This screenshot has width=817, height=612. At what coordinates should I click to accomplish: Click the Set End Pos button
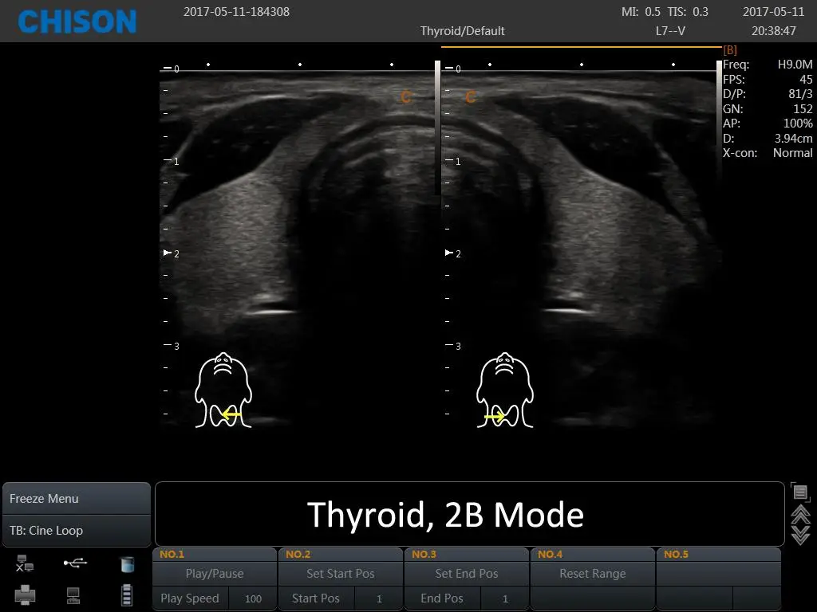[466, 573]
